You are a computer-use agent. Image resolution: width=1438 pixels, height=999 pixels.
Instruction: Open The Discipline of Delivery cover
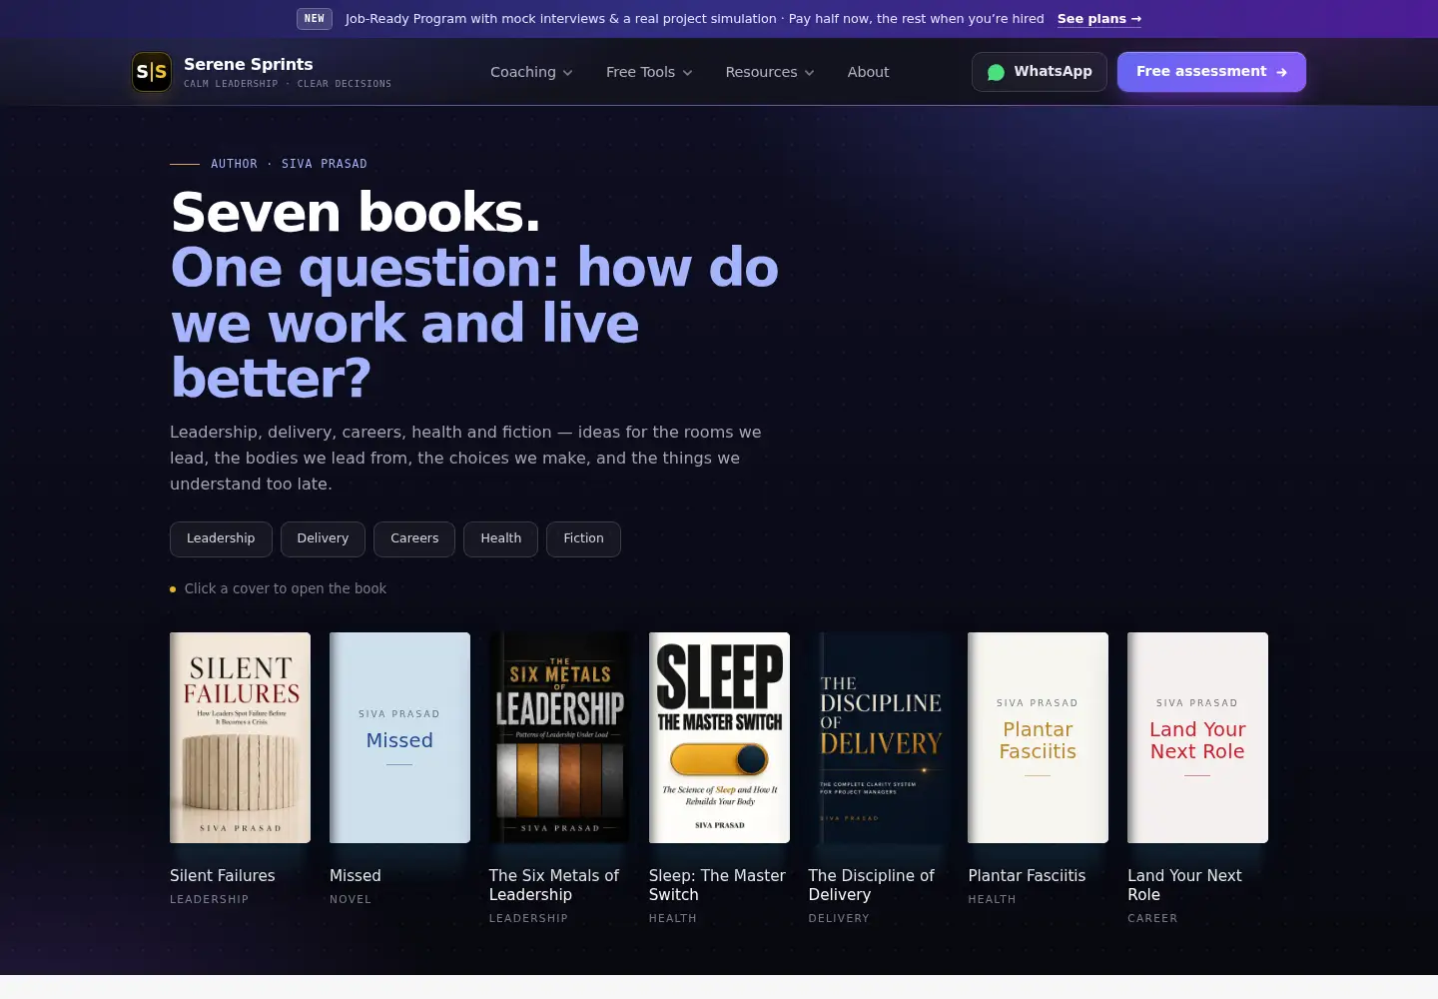(879, 737)
